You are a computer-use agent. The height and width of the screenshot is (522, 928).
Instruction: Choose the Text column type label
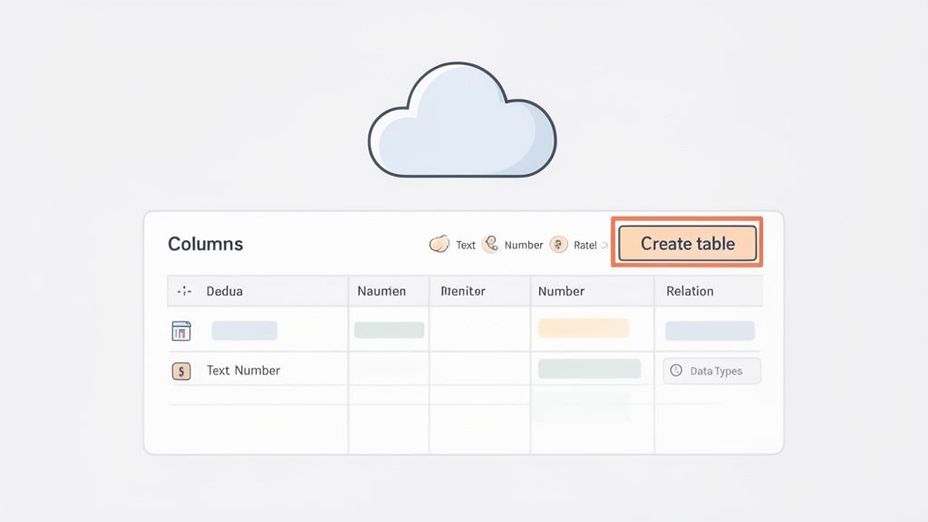point(465,245)
